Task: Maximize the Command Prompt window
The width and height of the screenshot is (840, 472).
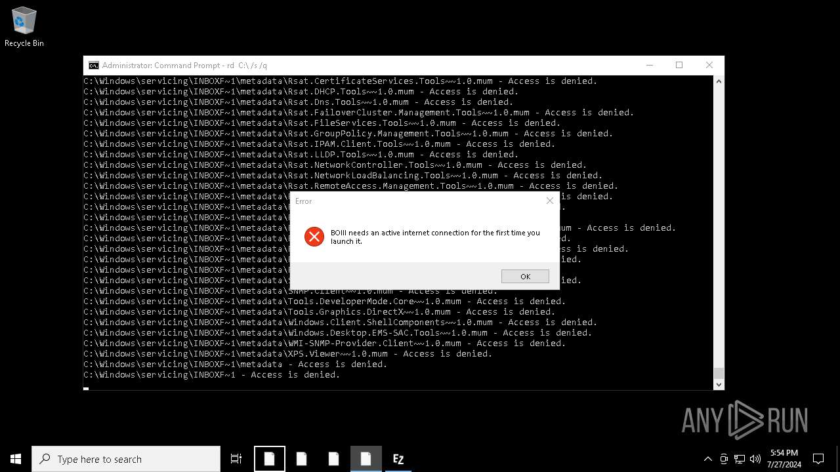Action: coord(679,65)
